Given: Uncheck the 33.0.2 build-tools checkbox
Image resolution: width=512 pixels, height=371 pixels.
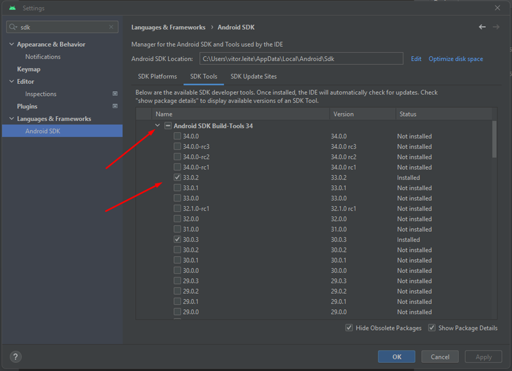Looking at the screenshot, I should pos(177,178).
